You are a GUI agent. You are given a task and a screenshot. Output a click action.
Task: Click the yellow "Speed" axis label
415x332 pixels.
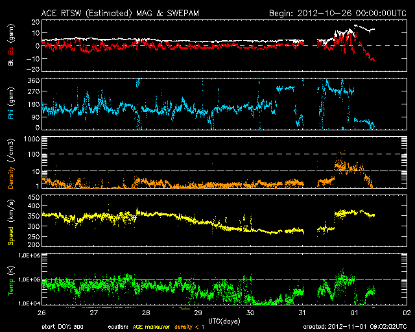point(11,236)
